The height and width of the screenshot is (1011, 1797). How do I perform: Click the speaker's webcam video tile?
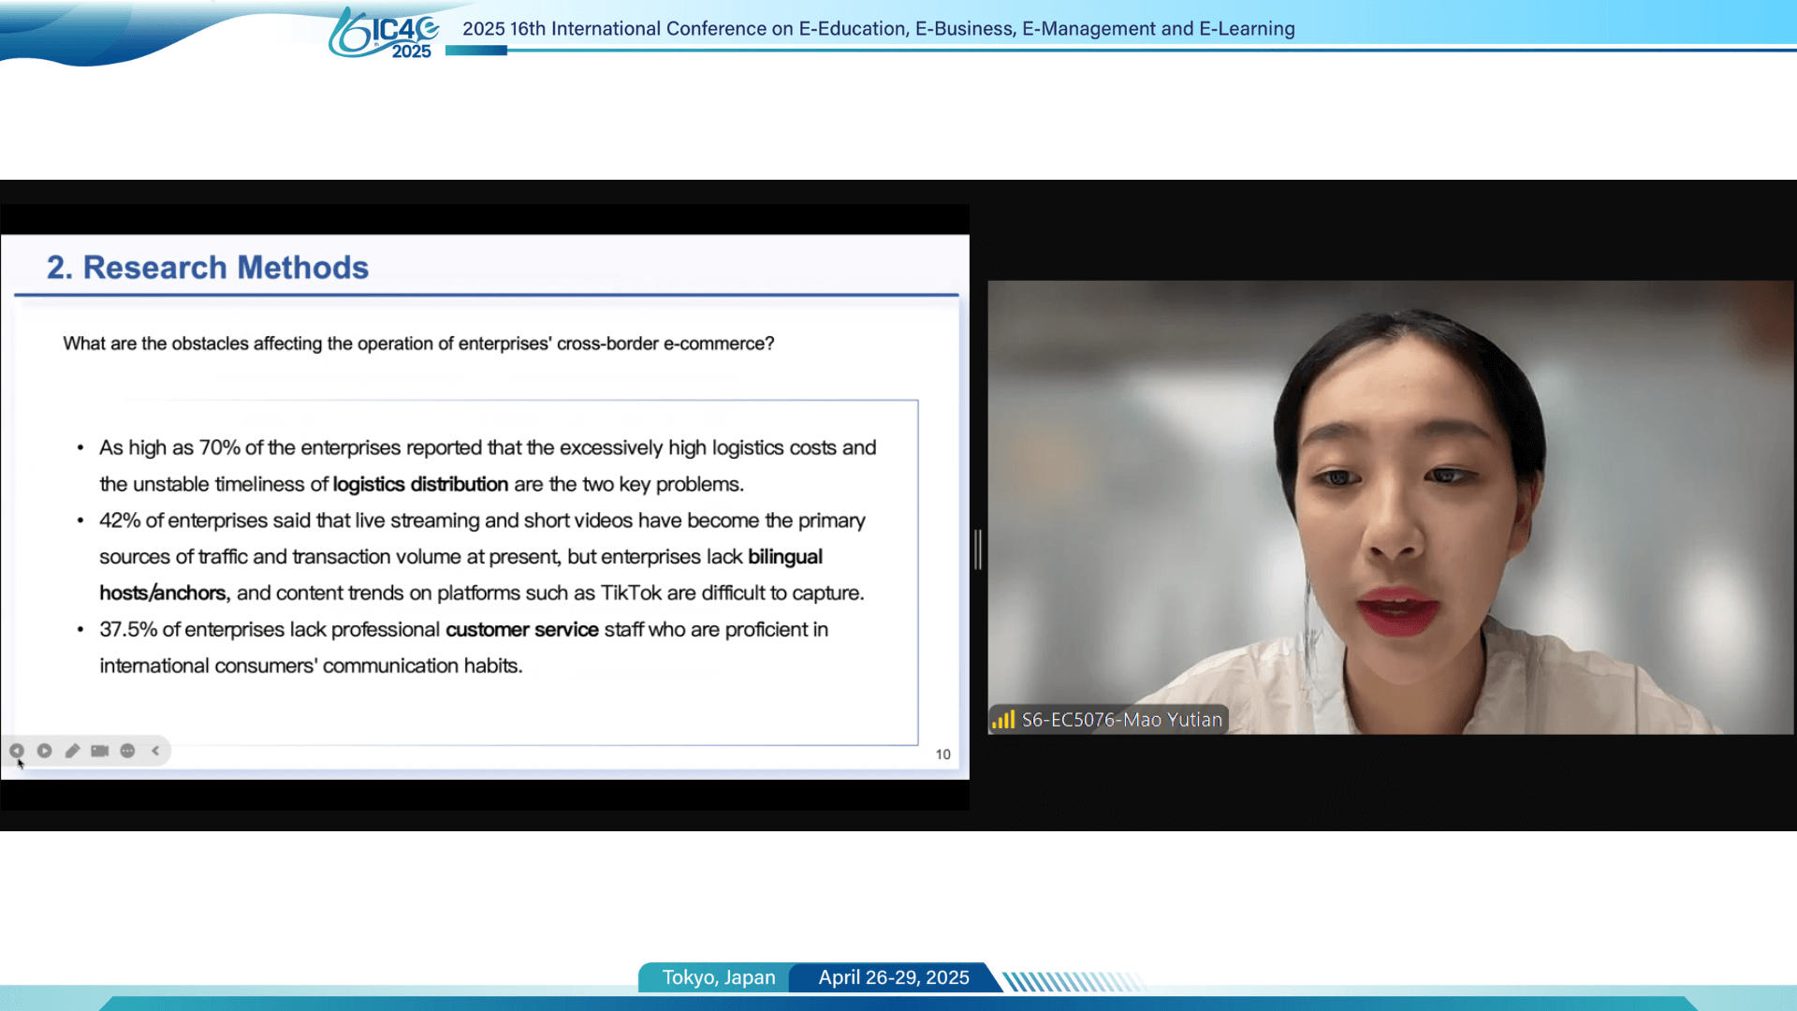click(1390, 505)
